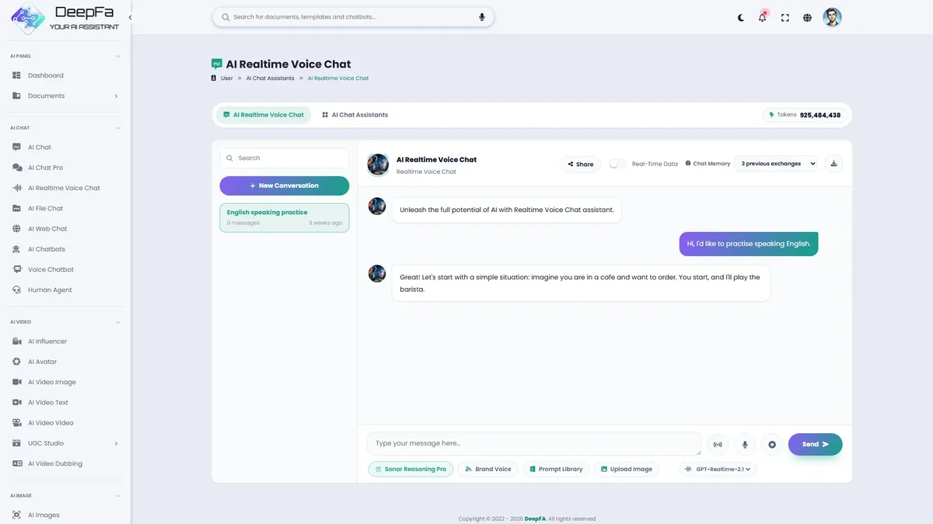
Task: Open GPT-Realtime model dropdown
Action: (718, 469)
